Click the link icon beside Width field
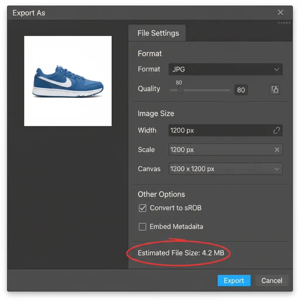 [277, 131]
